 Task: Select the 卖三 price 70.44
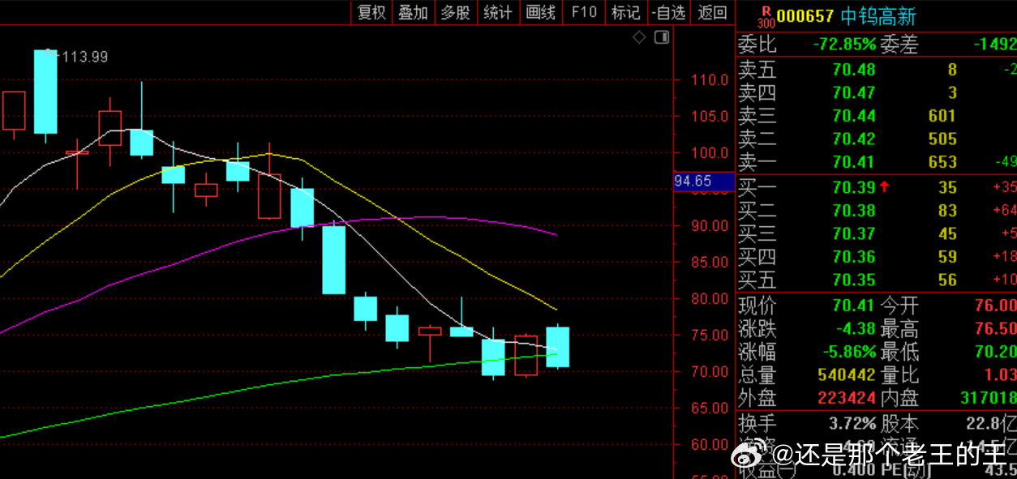[x=854, y=116]
